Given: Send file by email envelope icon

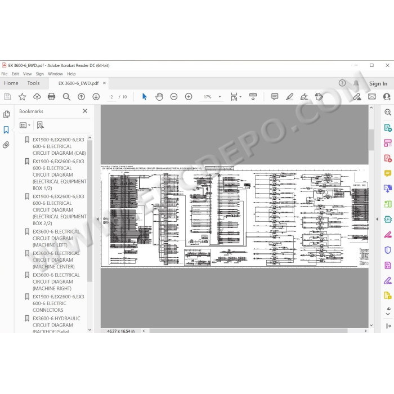Looking at the screenshot, I should click(372, 97).
